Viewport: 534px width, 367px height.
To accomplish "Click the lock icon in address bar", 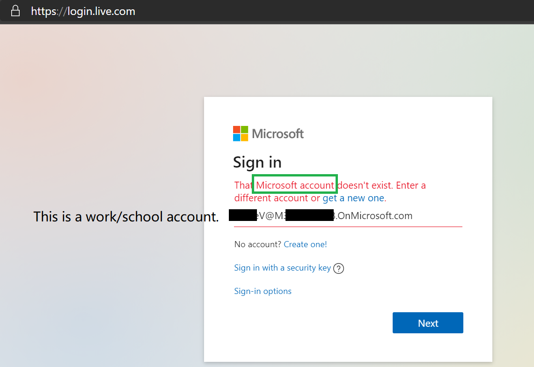I will tap(15, 11).
